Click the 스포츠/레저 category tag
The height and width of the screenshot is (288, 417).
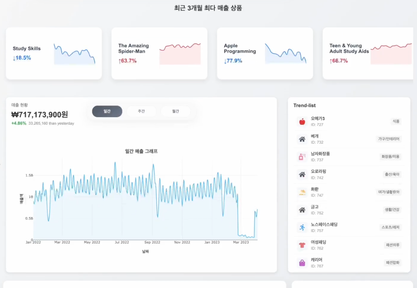pos(390,227)
